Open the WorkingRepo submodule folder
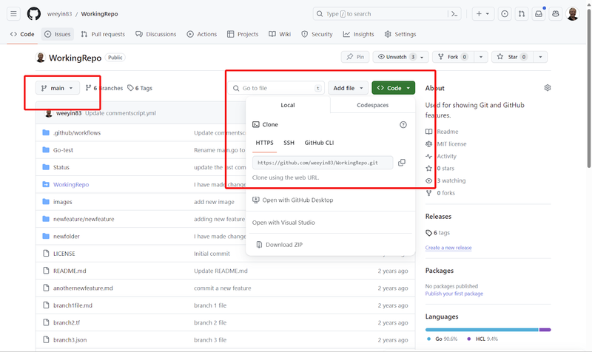 [x=71, y=184]
